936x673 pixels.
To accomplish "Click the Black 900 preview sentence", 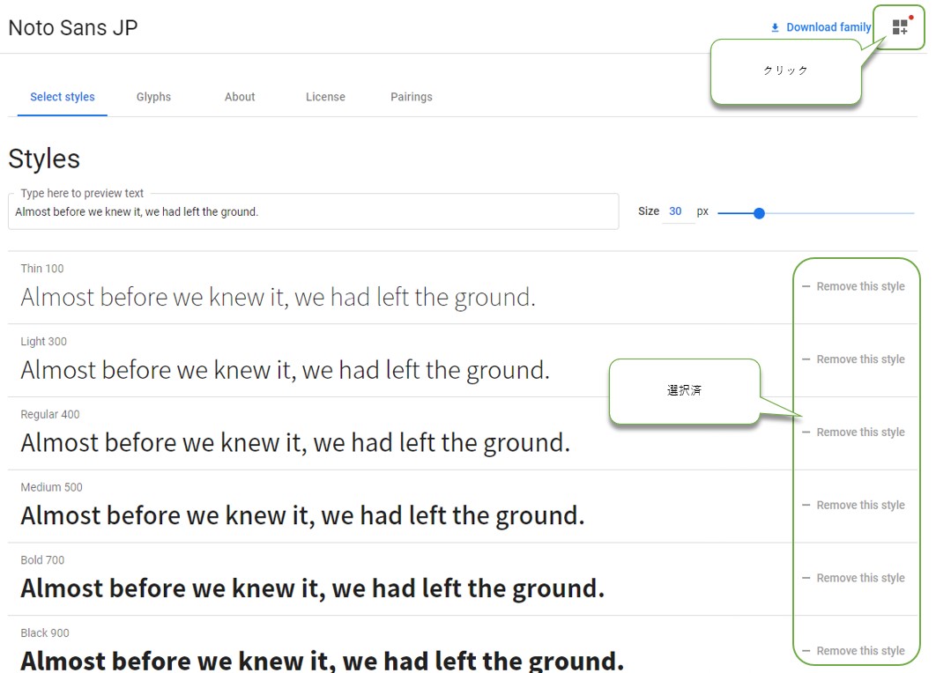I will [x=323, y=661].
